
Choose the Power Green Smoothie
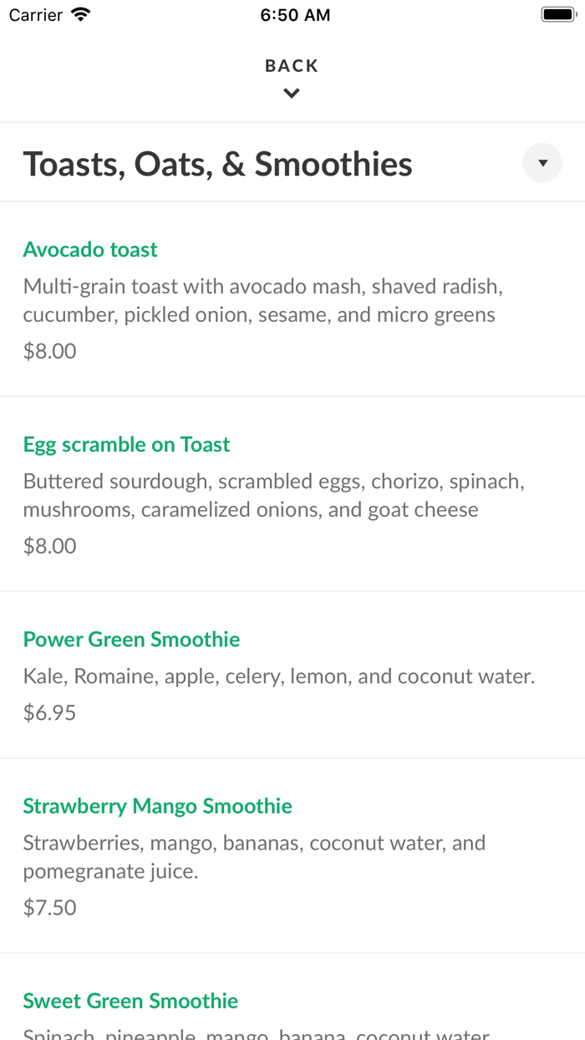(x=131, y=639)
